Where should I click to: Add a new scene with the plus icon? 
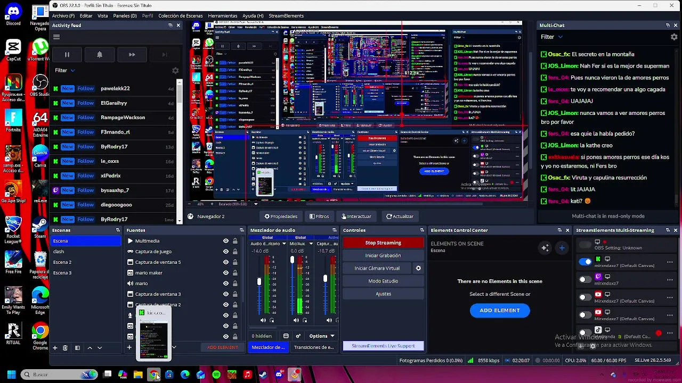54,348
